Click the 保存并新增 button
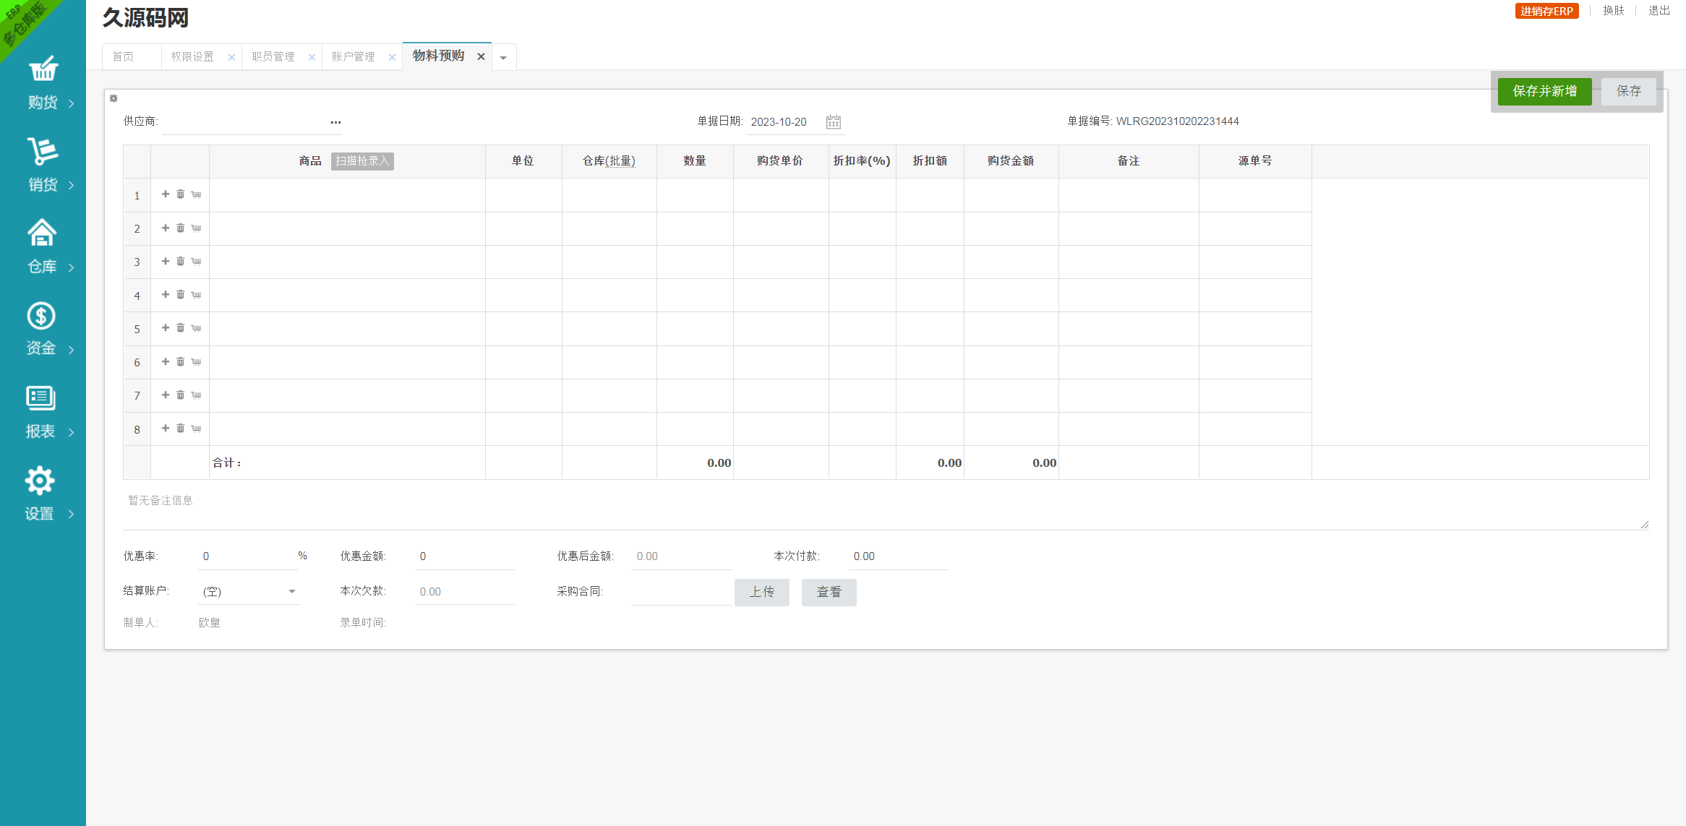 click(x=1544, y=92)
